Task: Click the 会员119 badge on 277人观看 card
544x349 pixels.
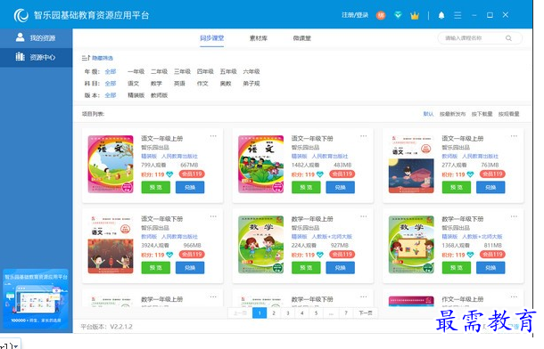Action: coord(492,174)
